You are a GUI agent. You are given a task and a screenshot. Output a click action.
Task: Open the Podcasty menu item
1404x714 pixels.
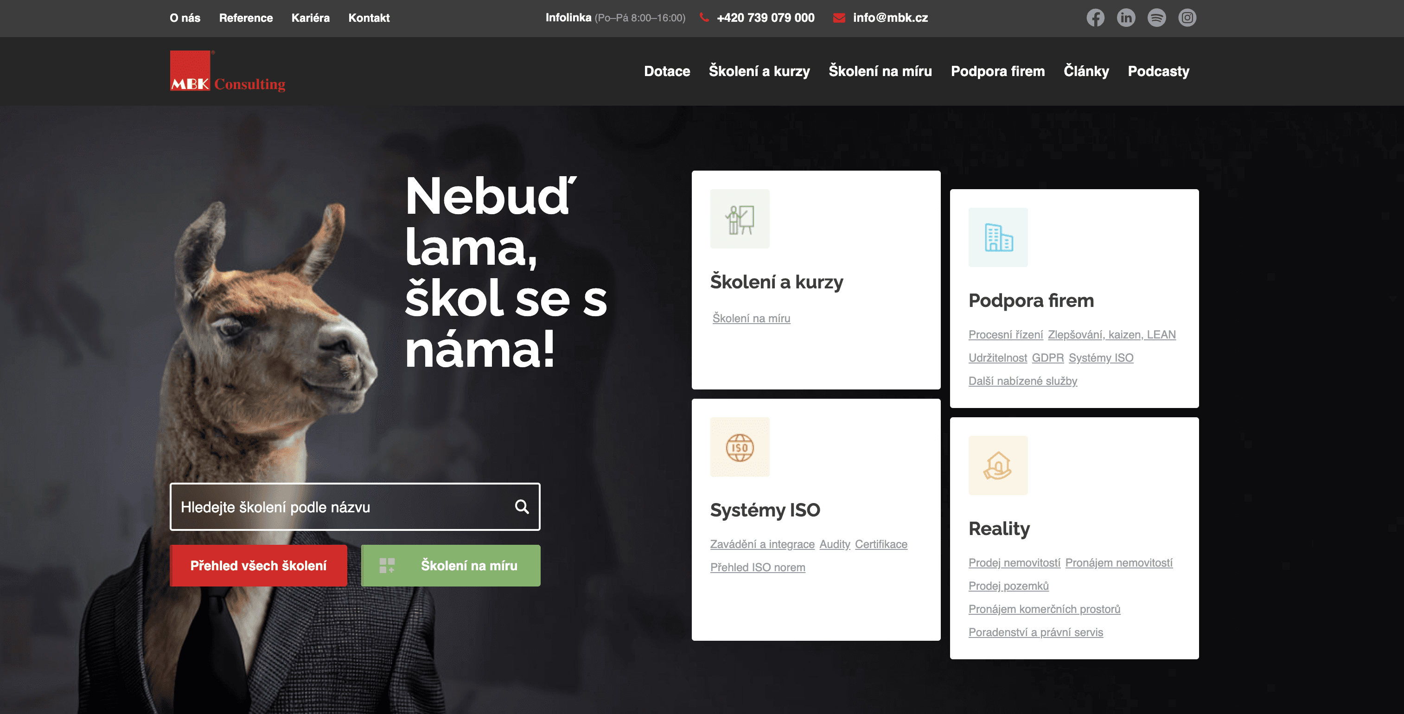tap(1158, 71)
